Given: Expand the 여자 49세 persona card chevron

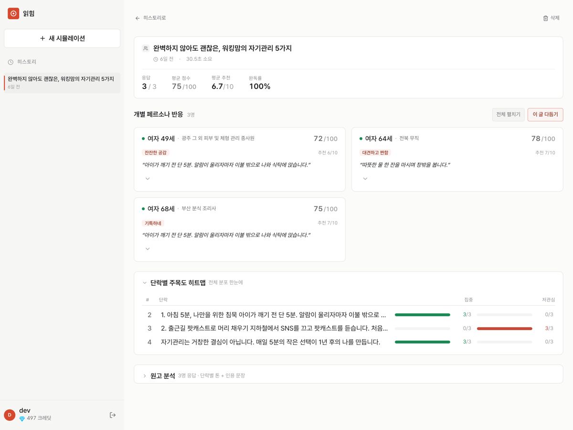Looking at the screenshot, I should (148, 179).
